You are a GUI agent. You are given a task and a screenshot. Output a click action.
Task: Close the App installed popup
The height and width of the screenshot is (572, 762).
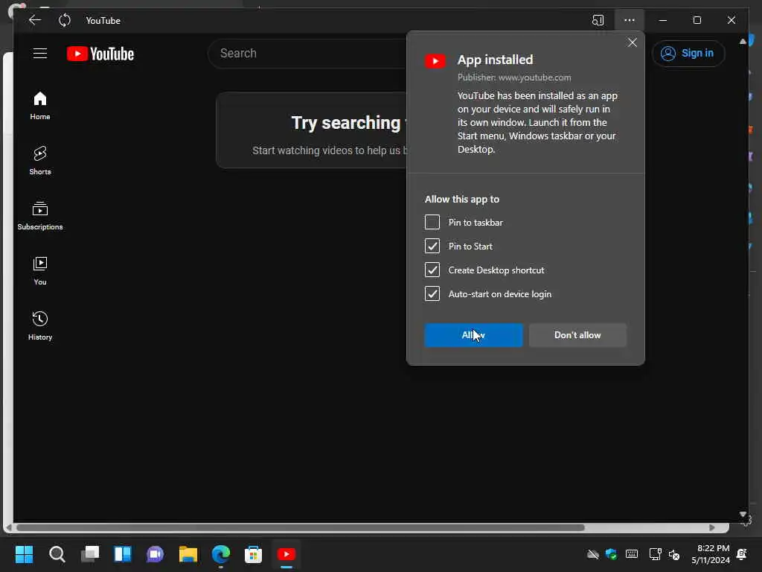tap(633, 42)
